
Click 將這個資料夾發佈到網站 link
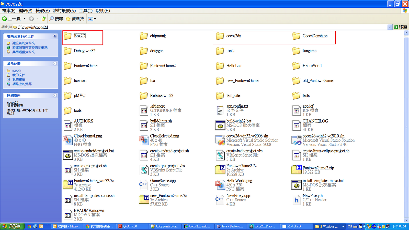[x=30, y=48]
